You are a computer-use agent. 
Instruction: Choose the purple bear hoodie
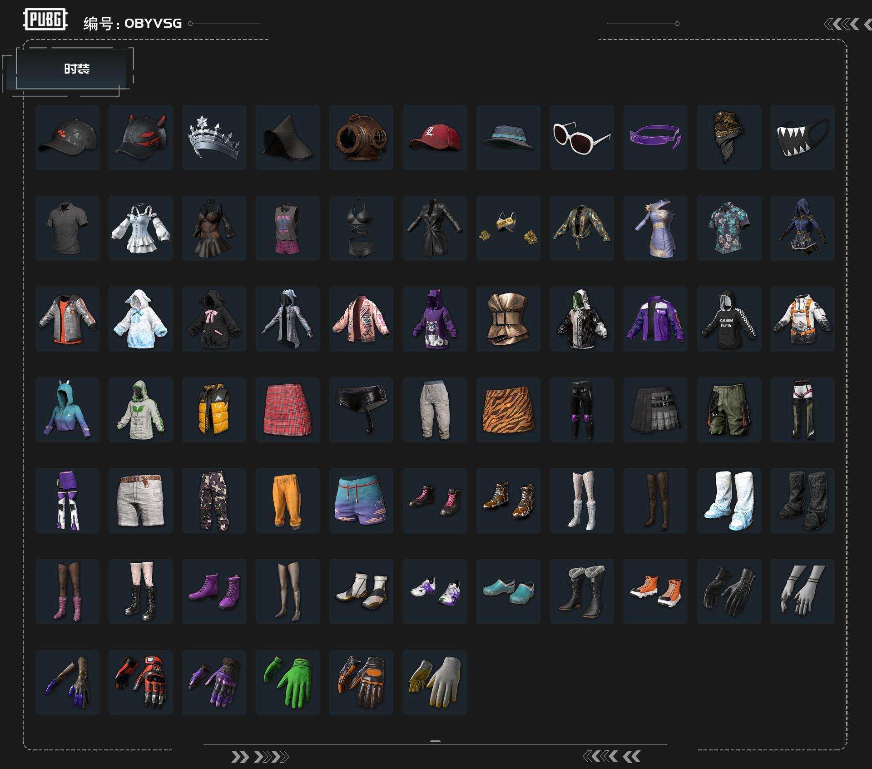[435, 319]
